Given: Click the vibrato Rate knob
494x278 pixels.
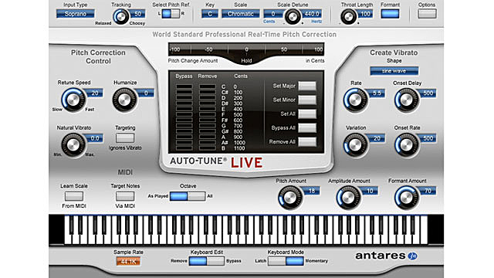Looking at the screenshot, I should 355,100.
